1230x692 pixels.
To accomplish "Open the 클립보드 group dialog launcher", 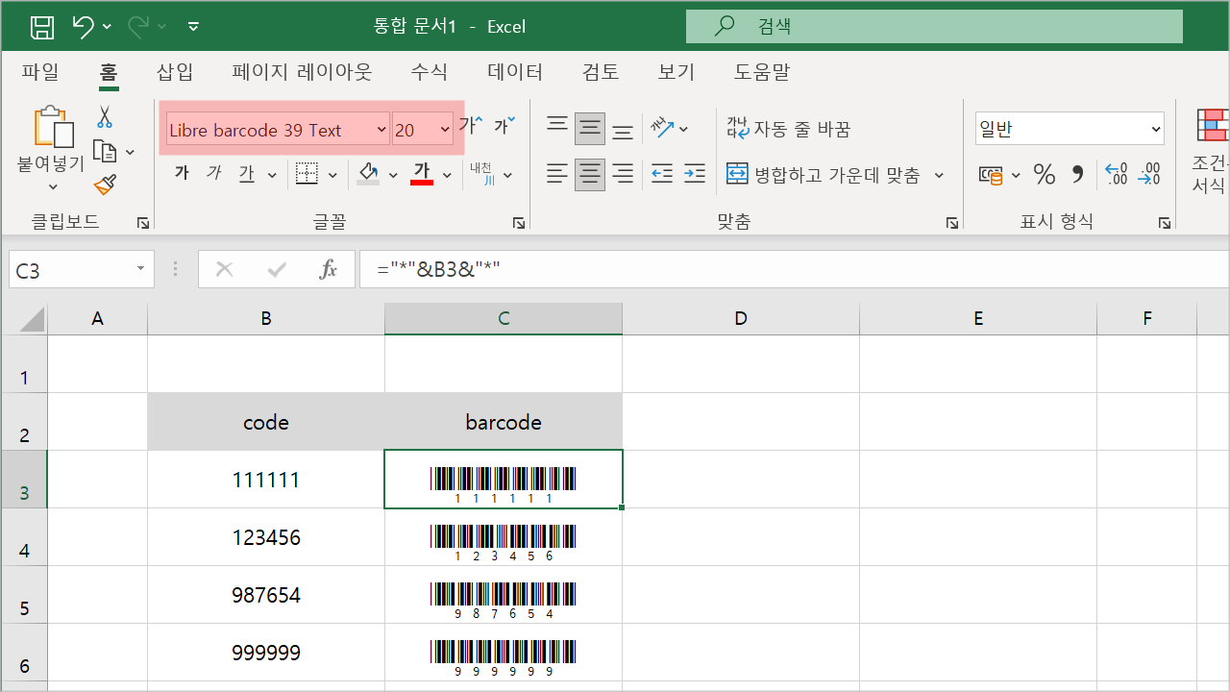I will tap(143, 223).
